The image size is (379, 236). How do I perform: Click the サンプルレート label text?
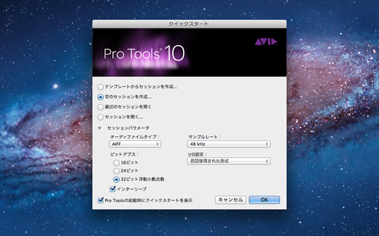coord(204,137)
